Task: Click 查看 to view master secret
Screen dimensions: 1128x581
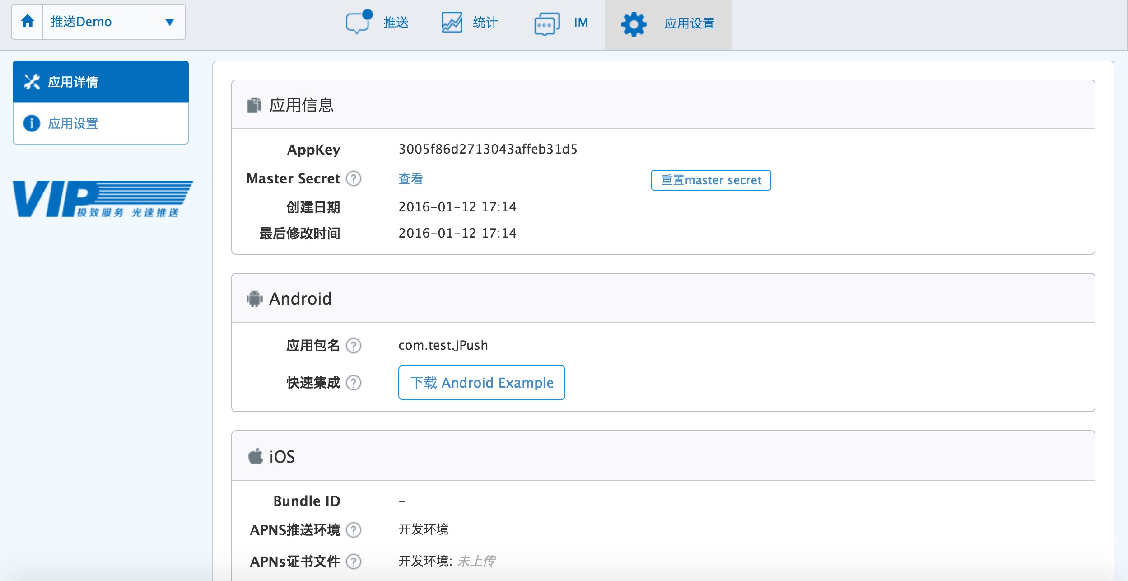Action: tap(410, 179)
